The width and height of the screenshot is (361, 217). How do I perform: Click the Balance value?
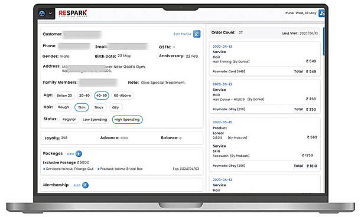181,138
